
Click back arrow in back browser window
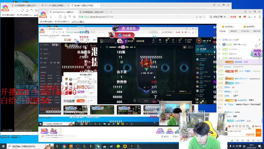pos(13,10)
